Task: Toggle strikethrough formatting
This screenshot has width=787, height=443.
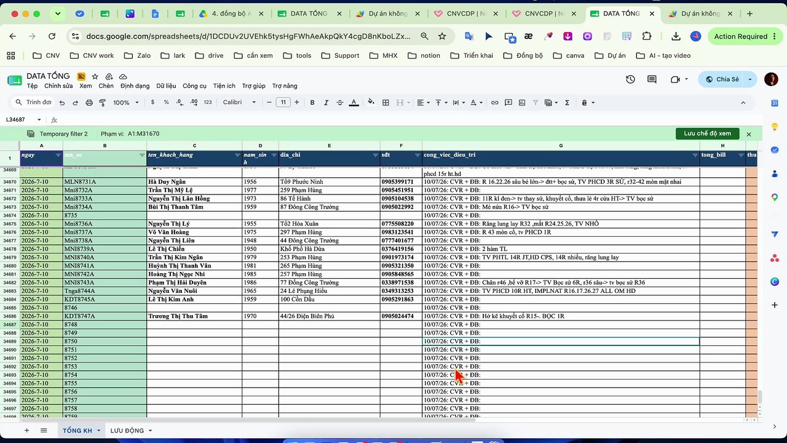Action: point(339,103)
